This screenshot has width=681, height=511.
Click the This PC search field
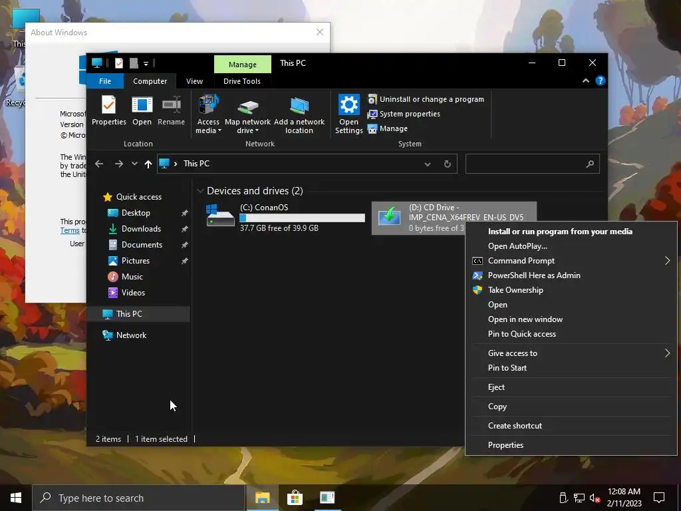click(533, 164)
